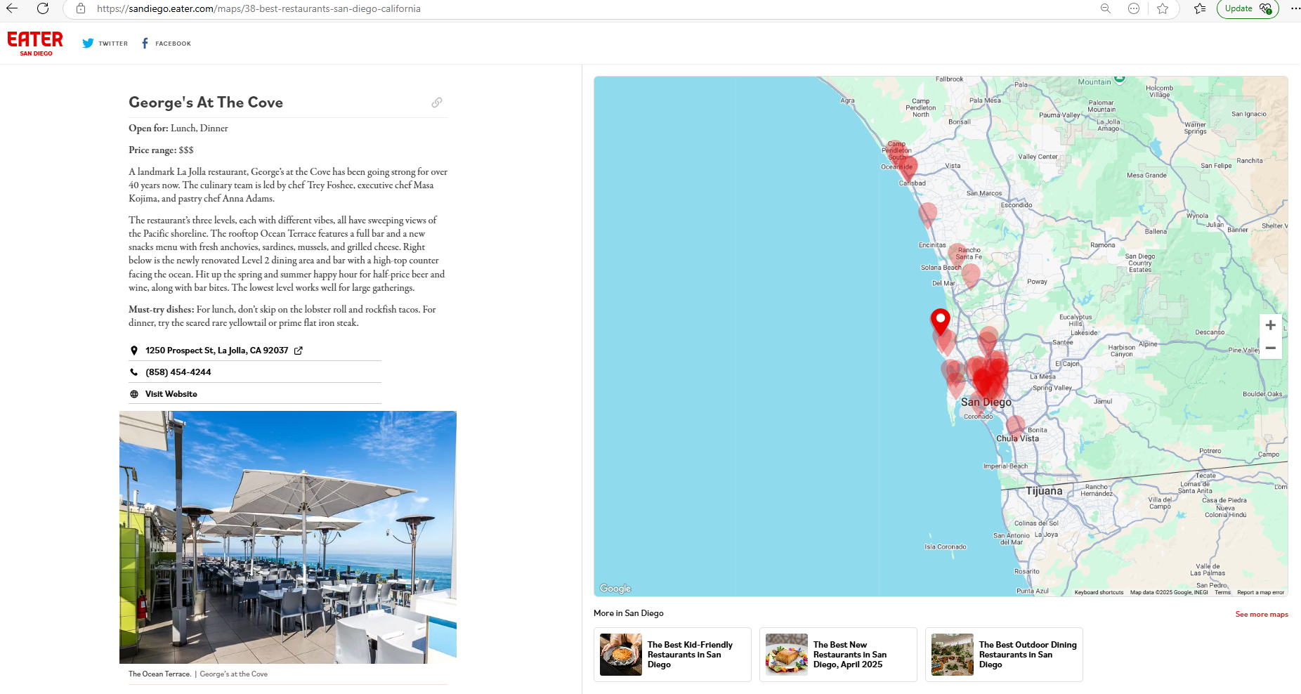Screen dimensions: 1301x694
Task: Open Keyboard shortcuts on the map
Action: coord(1099,592)
